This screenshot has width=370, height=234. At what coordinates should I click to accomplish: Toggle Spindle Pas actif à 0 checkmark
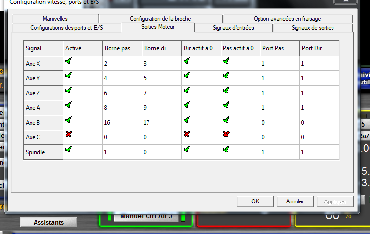click(x=226, y=149)
